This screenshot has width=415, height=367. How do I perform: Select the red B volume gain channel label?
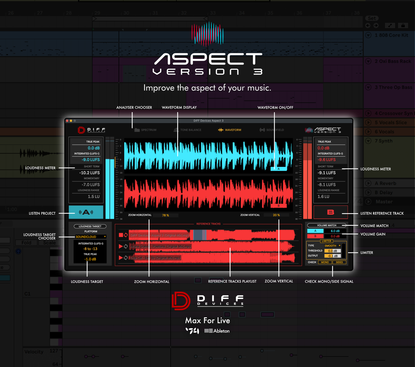[x=315, y=236]
